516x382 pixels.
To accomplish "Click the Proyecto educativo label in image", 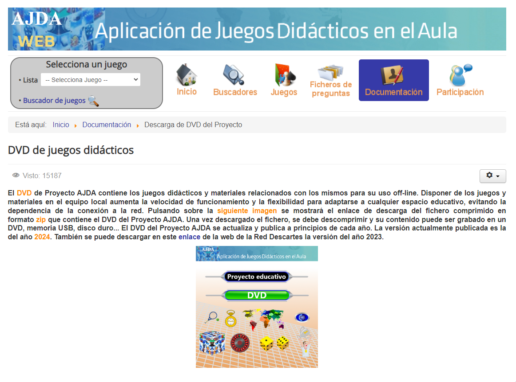I will (257, 277).
